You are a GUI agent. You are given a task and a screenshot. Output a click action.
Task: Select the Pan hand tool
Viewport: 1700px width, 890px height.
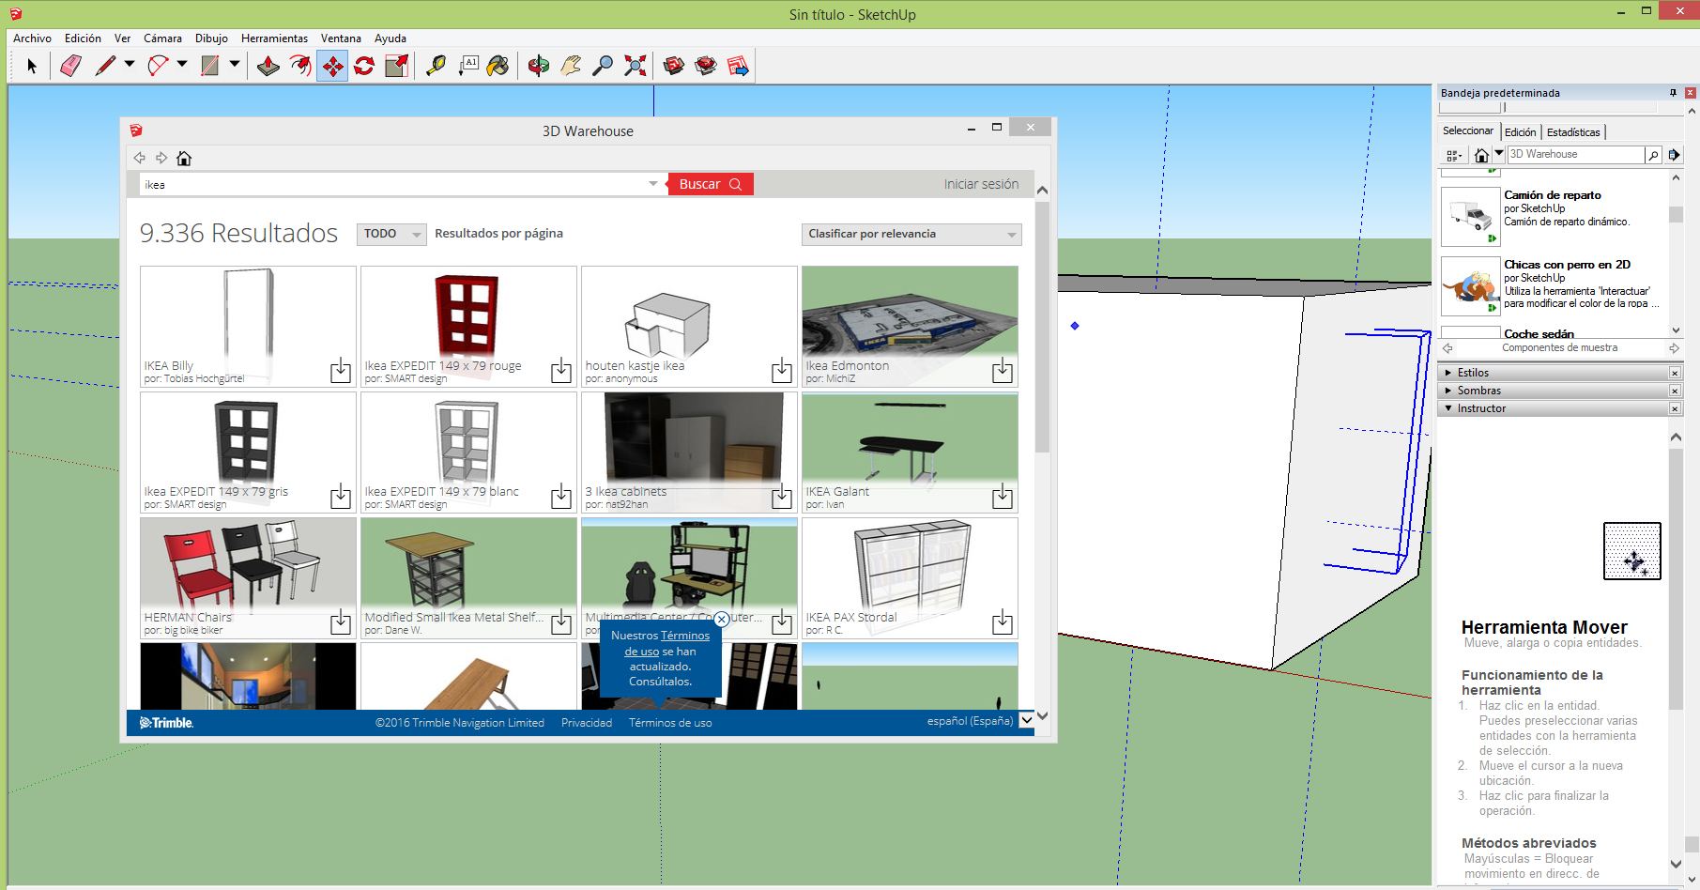point(571,66)
